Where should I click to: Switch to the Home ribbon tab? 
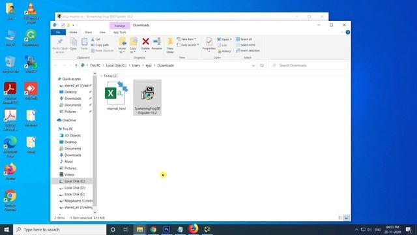[73, 32]
